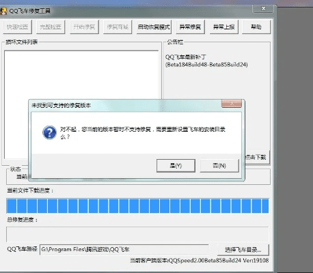This screenshot has width=313, height=273.
Task: Click the empty 总修复进度 progress bar
Action: (x=137, y=234)
